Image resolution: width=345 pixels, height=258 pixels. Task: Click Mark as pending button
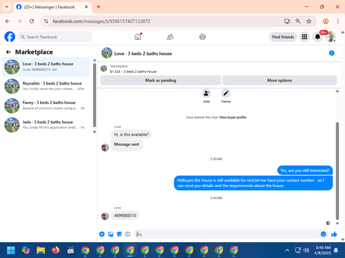coord(161,80)
